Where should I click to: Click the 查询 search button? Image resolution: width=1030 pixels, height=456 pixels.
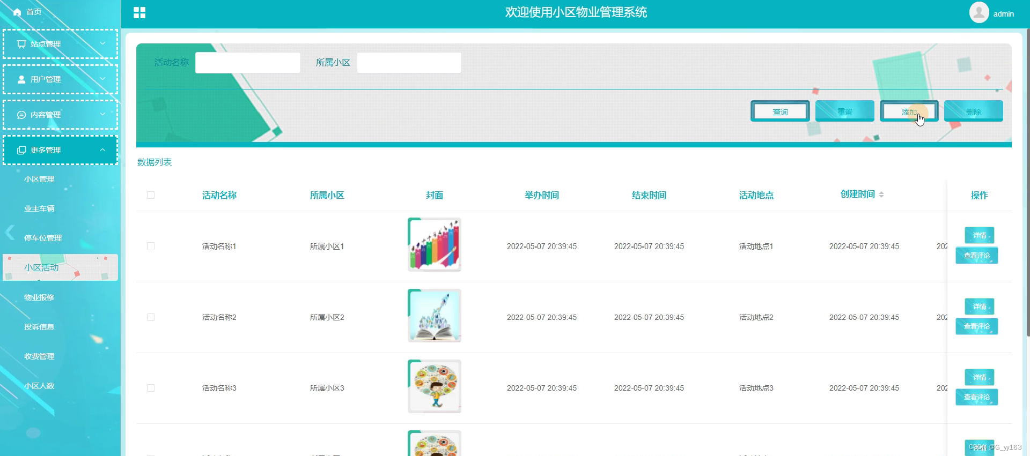780,111
